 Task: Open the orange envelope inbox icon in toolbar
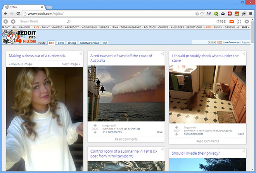(232, 21)
